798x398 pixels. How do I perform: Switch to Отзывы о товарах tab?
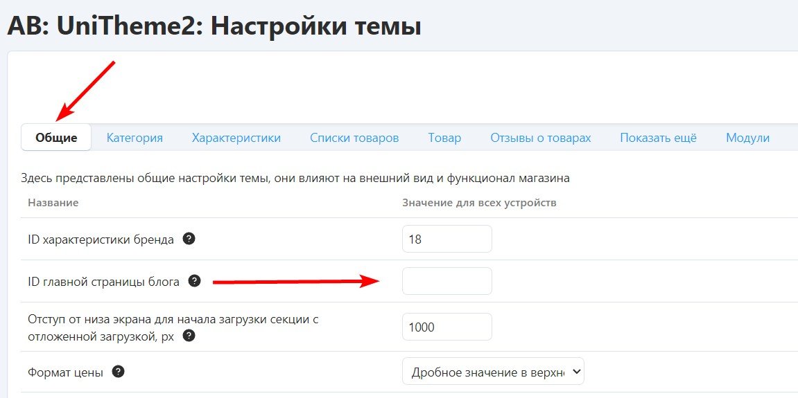(x=541, y=138)
